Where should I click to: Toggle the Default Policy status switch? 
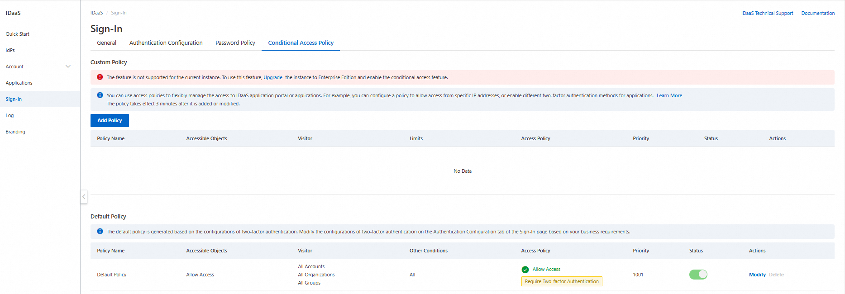pyautogui.click(x=698, y=275)
